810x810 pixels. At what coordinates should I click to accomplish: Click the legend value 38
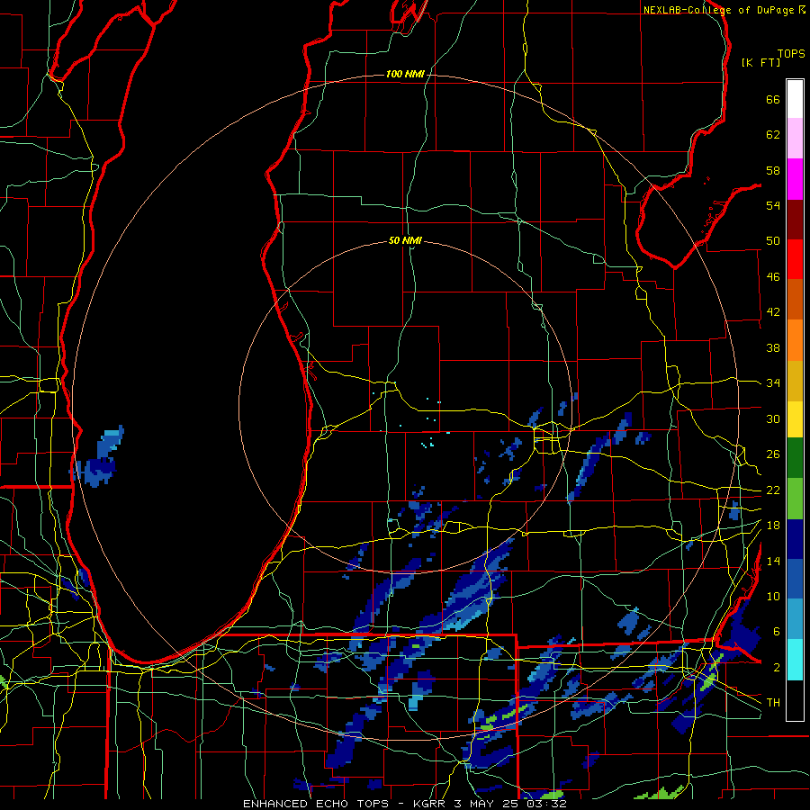pos(773,347)
